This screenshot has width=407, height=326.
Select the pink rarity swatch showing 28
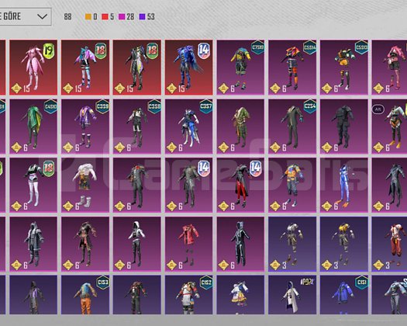point(122,17)
